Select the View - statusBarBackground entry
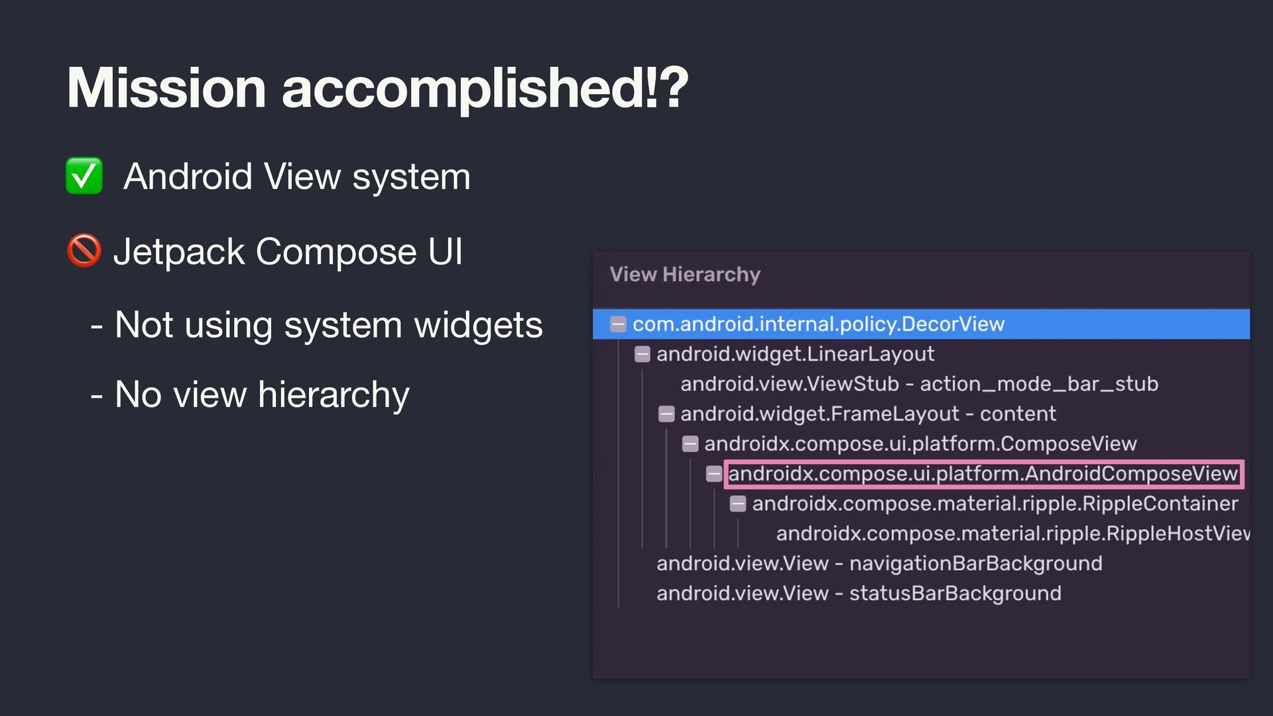Viewport: 1273px width, 716px height. pos(859,593)
